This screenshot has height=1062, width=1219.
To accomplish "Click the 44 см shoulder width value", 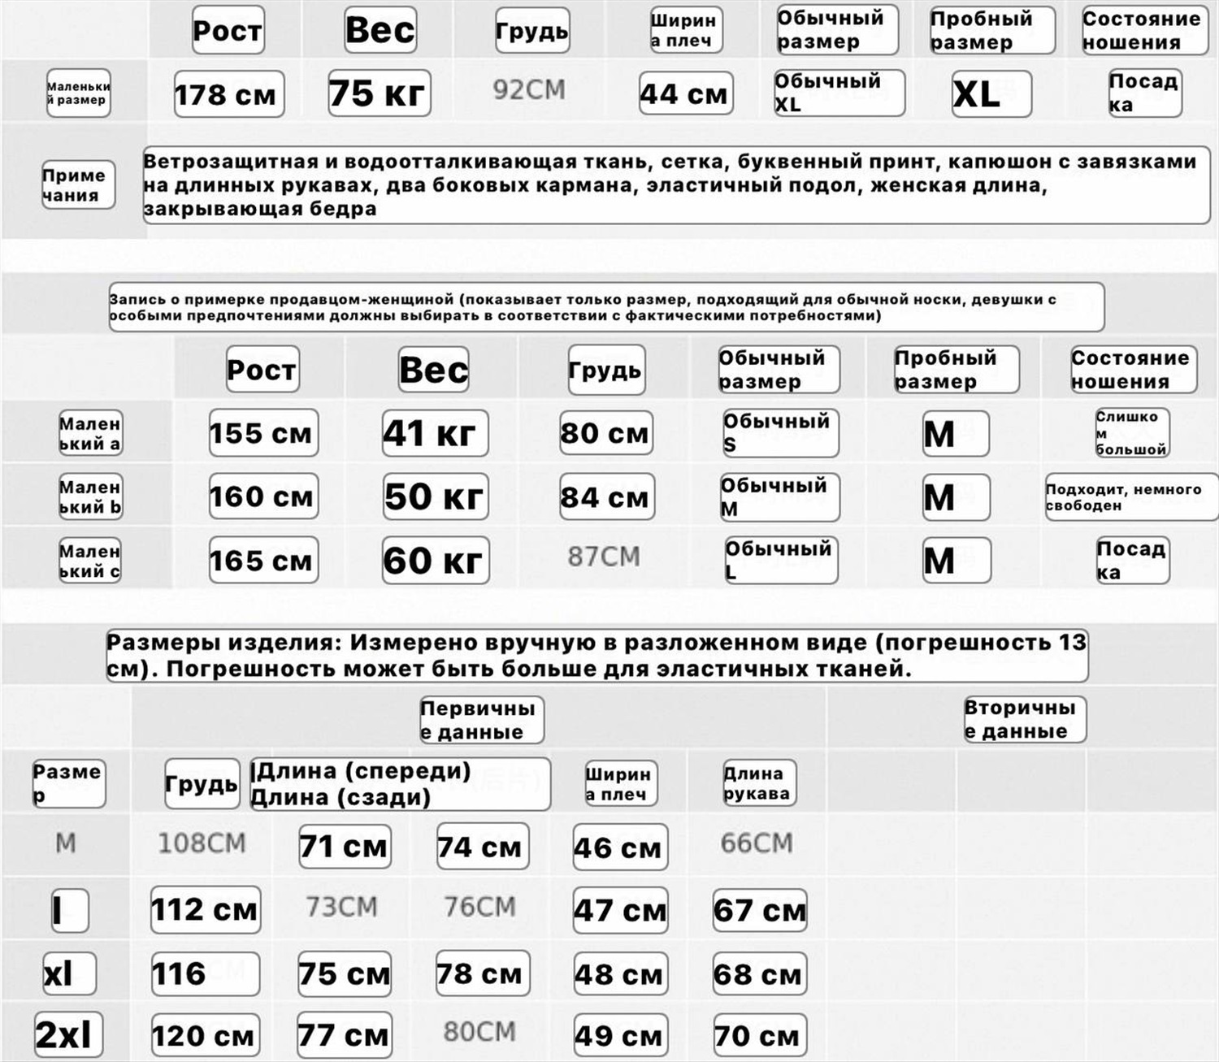I will pos(685,93).
